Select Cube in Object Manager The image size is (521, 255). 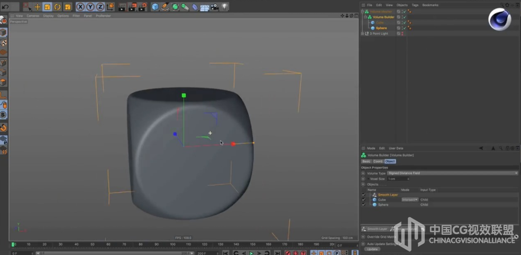[x=379, y=23]
